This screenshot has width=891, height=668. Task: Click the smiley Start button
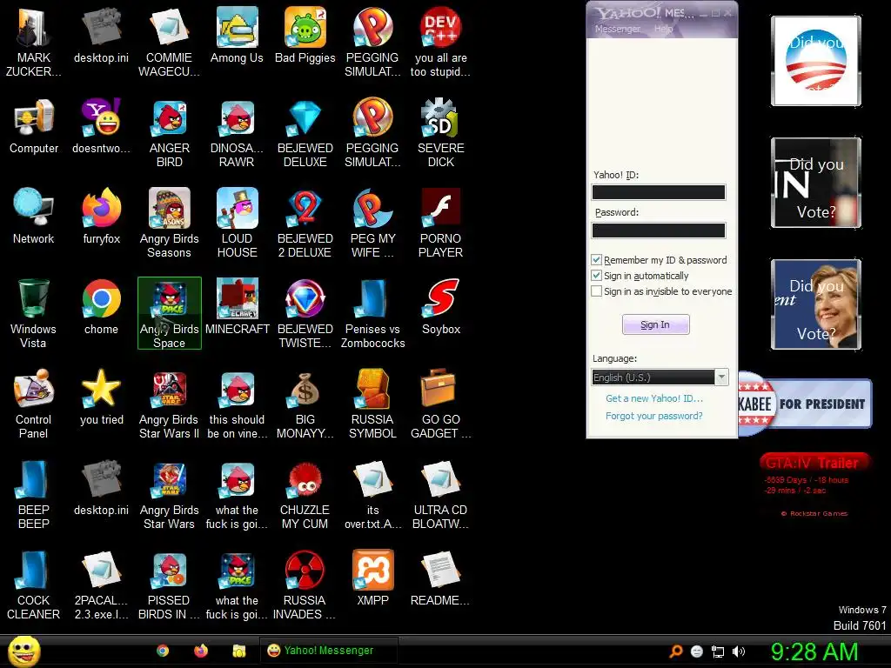23,651
